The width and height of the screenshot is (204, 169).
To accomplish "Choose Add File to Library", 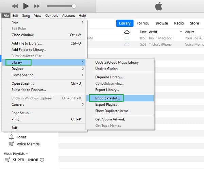I will pyautogui.click(x=44, y=43).
